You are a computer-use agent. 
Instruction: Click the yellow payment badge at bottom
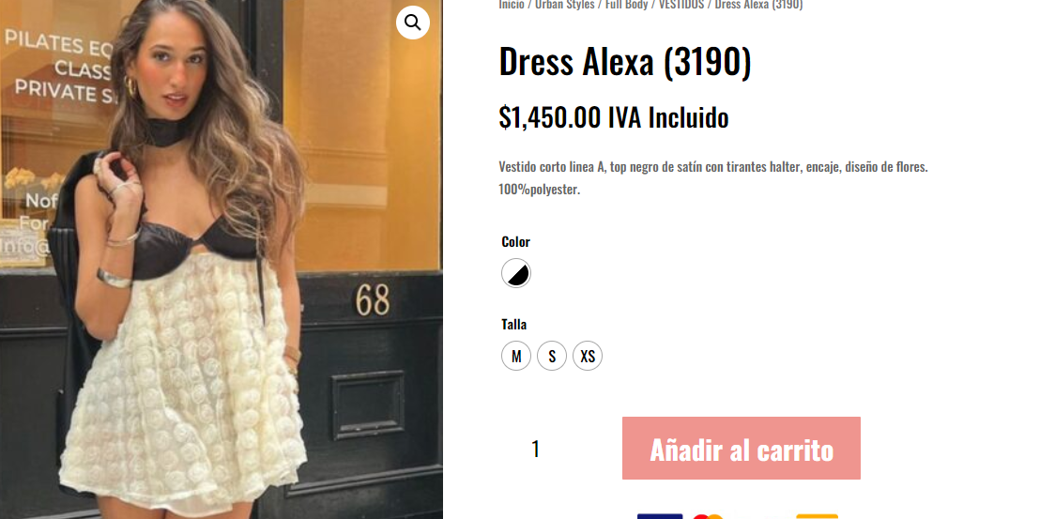point(817,516)
